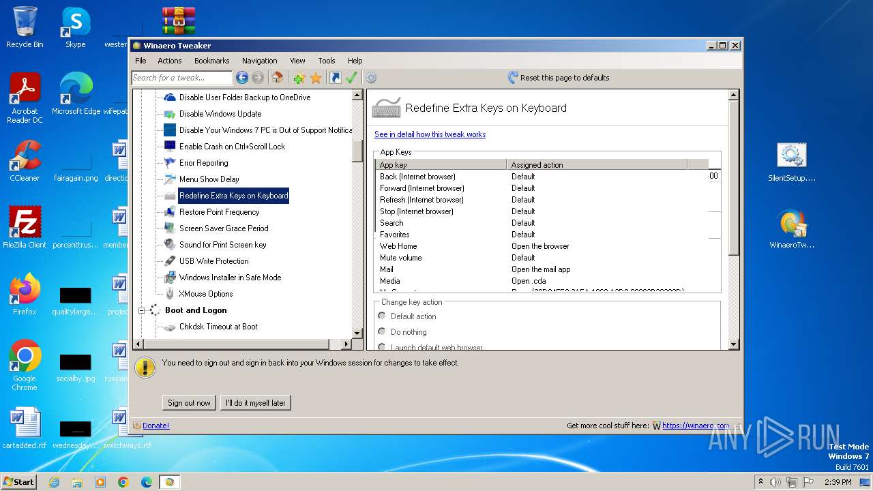Click the volume icon in system tray
This screenshot has height=491, width=873.
click(x=775, y=482)
